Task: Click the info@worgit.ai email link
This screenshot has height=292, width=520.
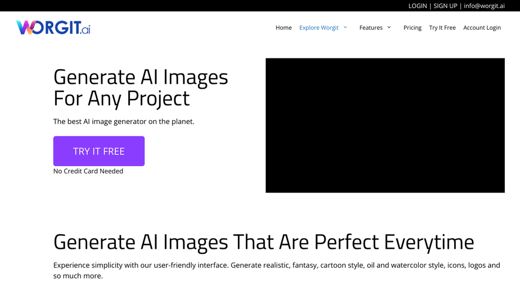Action: pos(484,6)
